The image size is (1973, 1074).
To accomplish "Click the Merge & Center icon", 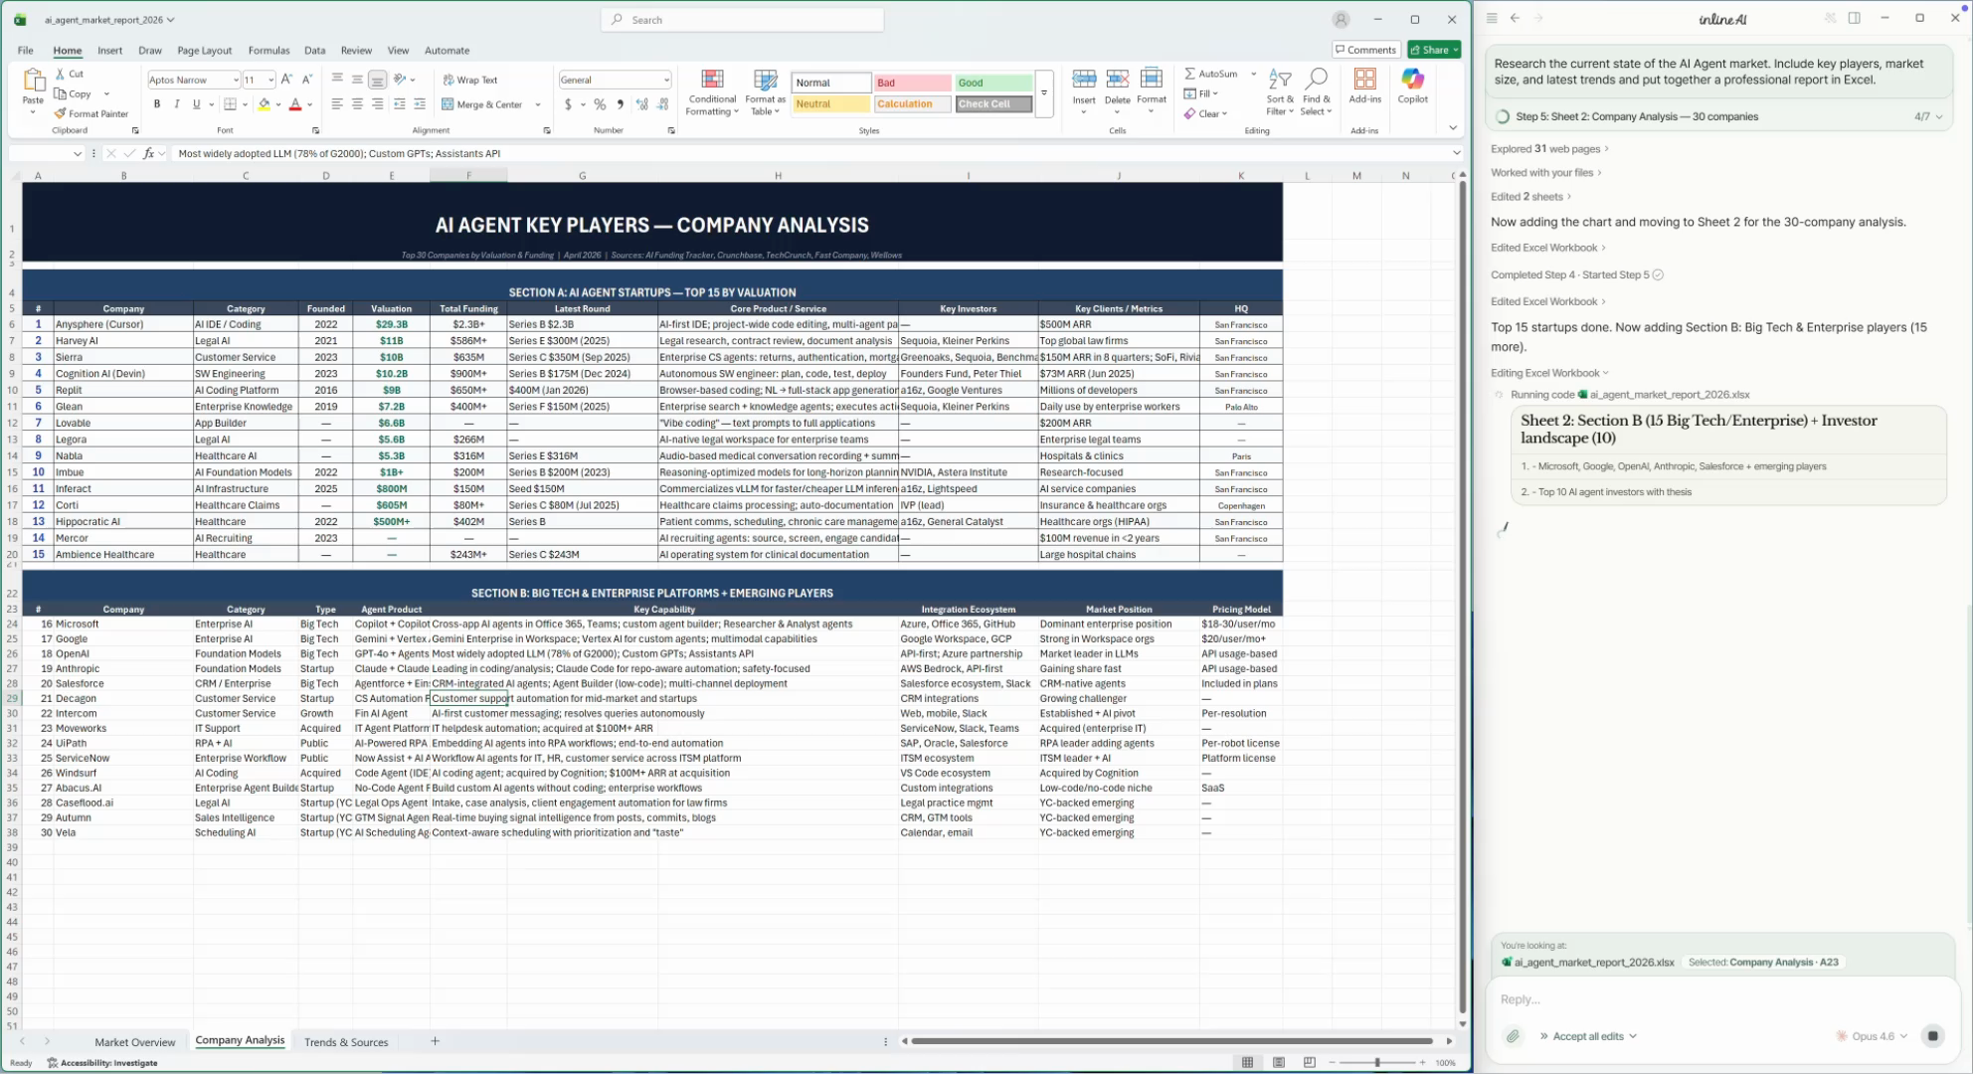I will coord(448,104).
